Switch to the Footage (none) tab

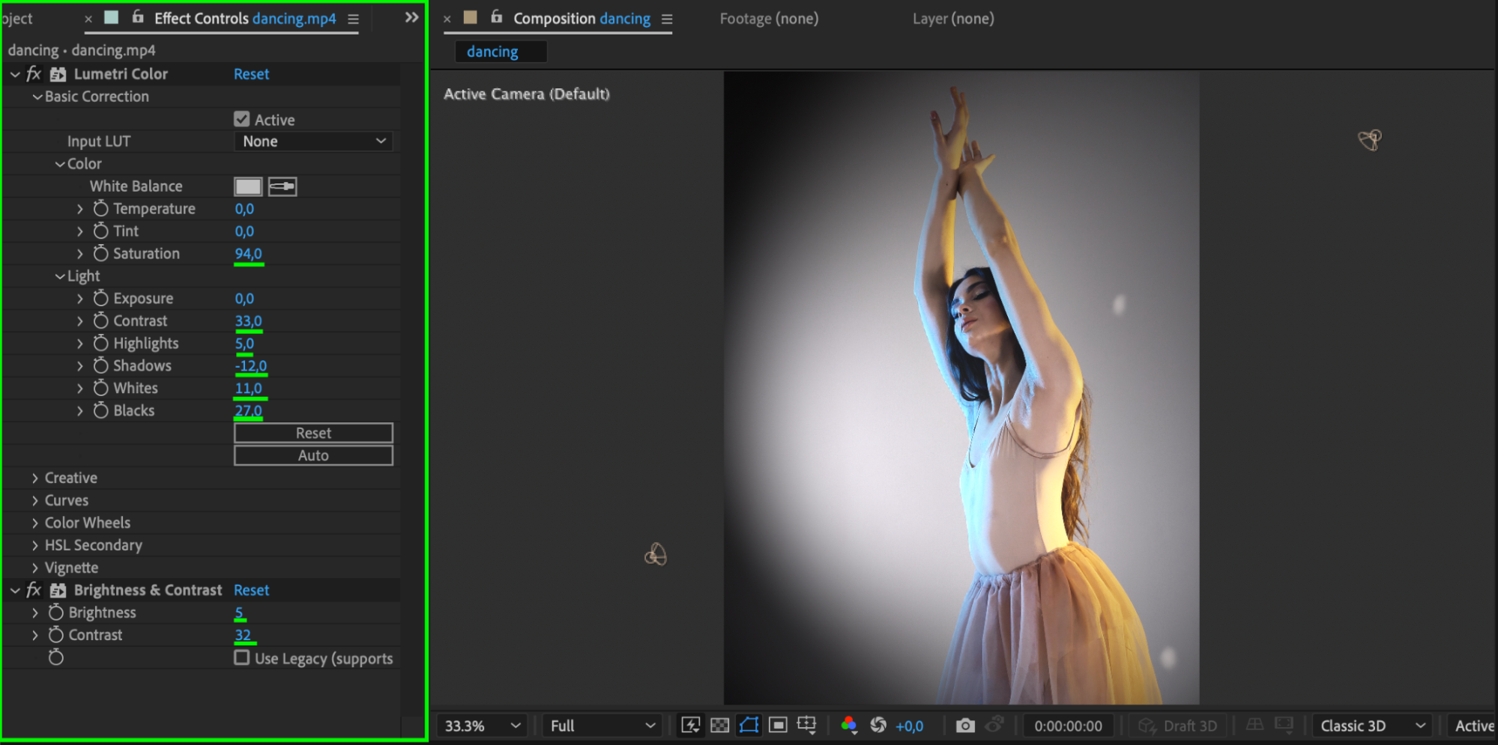[x=769, y=19]
